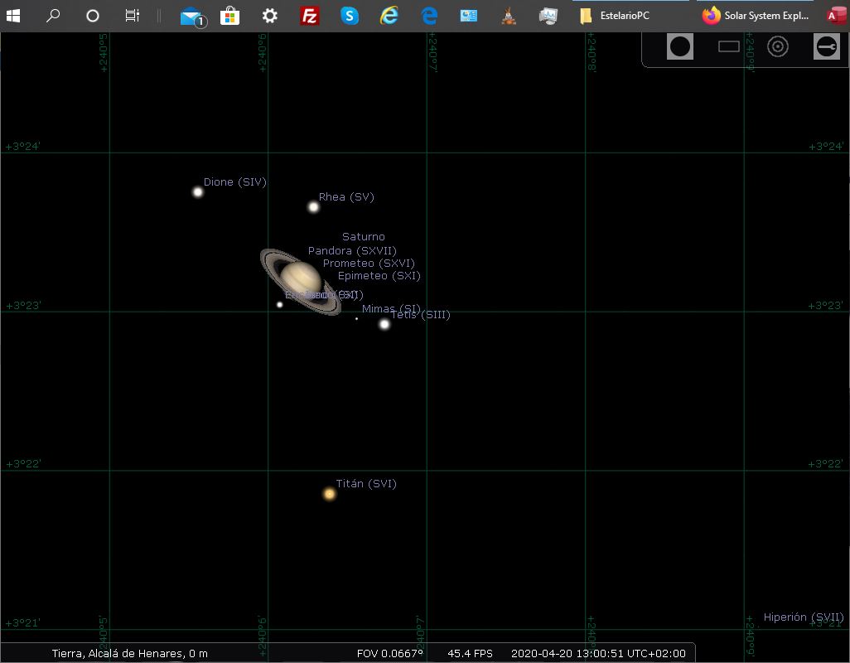Click the ocular view button
Screen dimensions: 850x663
pos(680,46)
